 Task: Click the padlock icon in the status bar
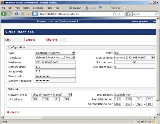pos(154,121)
